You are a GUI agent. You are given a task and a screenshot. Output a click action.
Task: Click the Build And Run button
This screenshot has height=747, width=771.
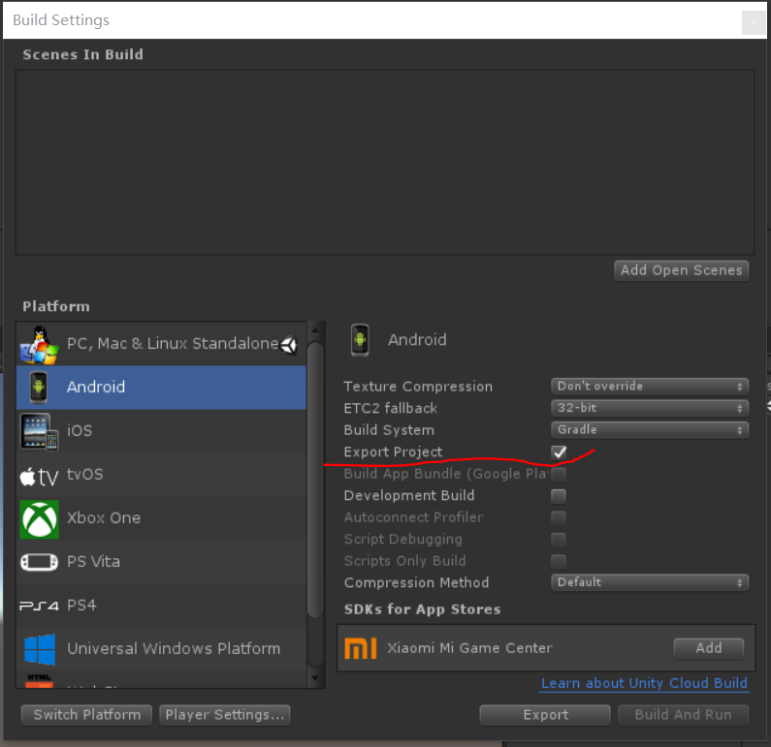683,715
